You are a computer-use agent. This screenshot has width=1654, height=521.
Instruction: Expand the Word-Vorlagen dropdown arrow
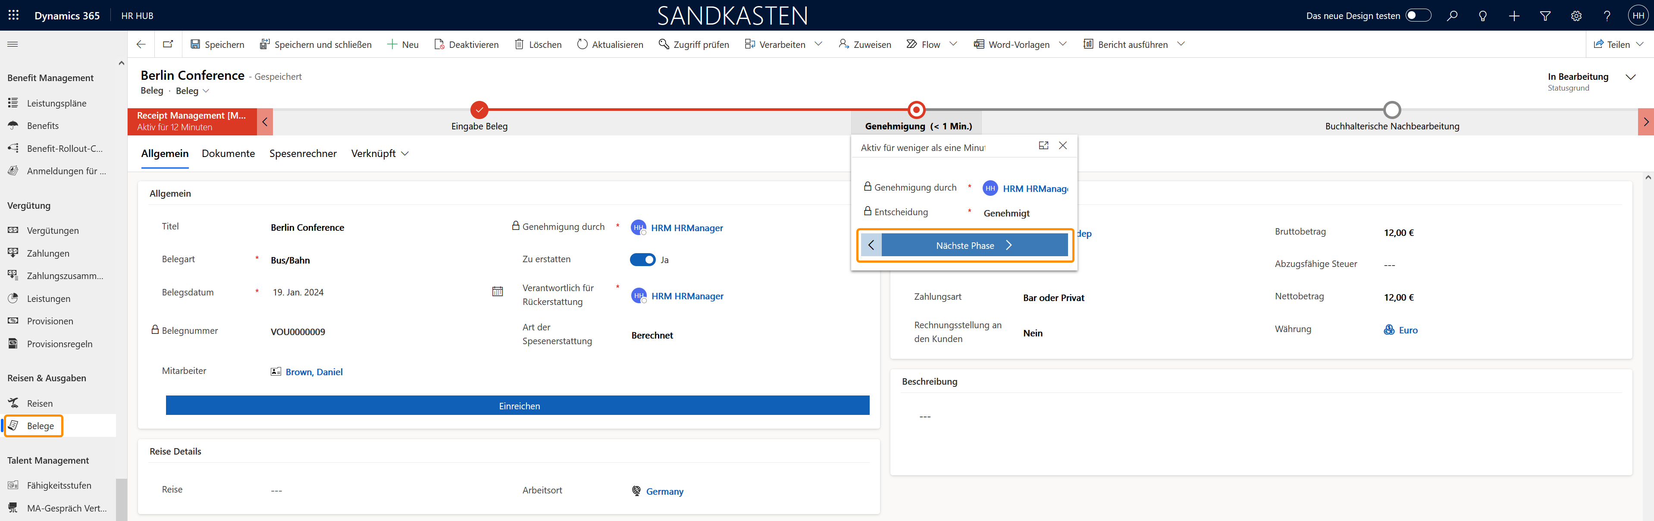point(1063,44)
